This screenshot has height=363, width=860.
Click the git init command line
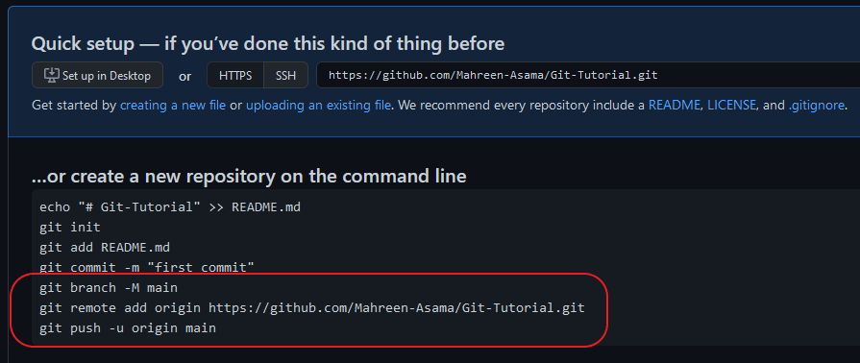click(69, 227)
